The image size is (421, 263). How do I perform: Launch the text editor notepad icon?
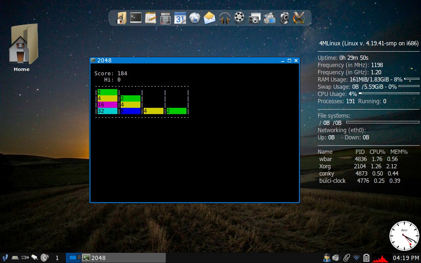[151, 18]
